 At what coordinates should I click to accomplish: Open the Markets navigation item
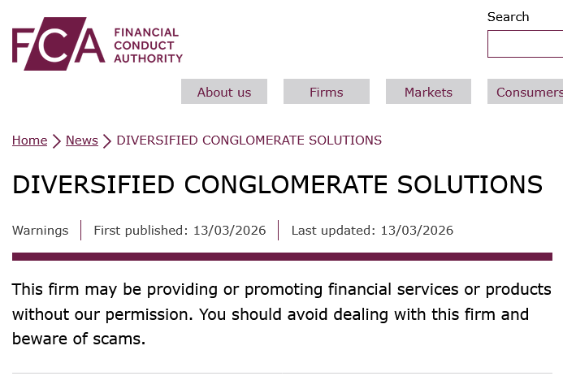(428, 92)
